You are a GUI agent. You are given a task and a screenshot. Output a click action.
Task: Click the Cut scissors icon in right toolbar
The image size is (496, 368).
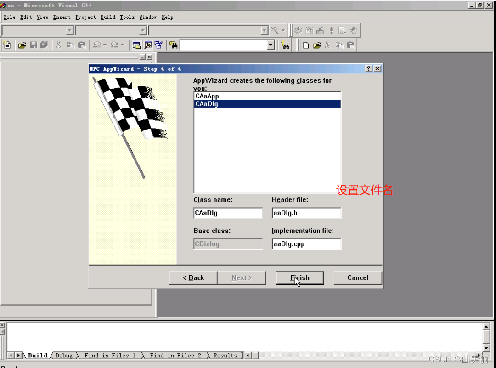[x=327, y=45]
